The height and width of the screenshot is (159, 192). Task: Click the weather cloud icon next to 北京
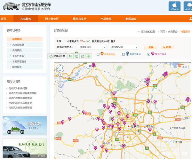point(65,41)
